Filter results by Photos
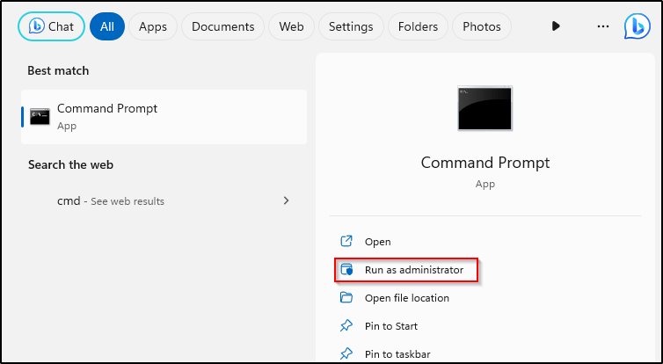Screen dimensions: 663x364 point(481,26)
